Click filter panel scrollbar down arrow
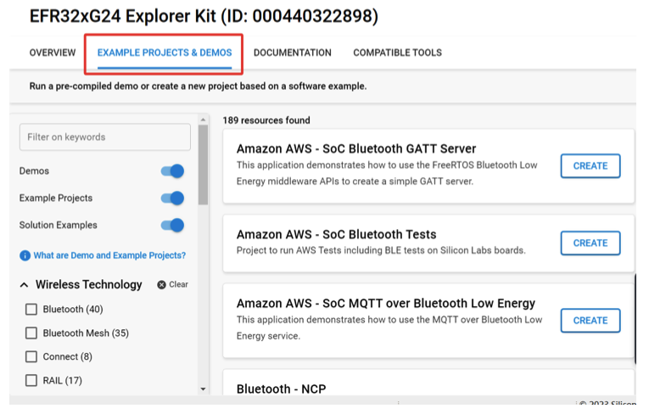Image resolution: width=666 pixels, height=414 pixels. point(203,389)
